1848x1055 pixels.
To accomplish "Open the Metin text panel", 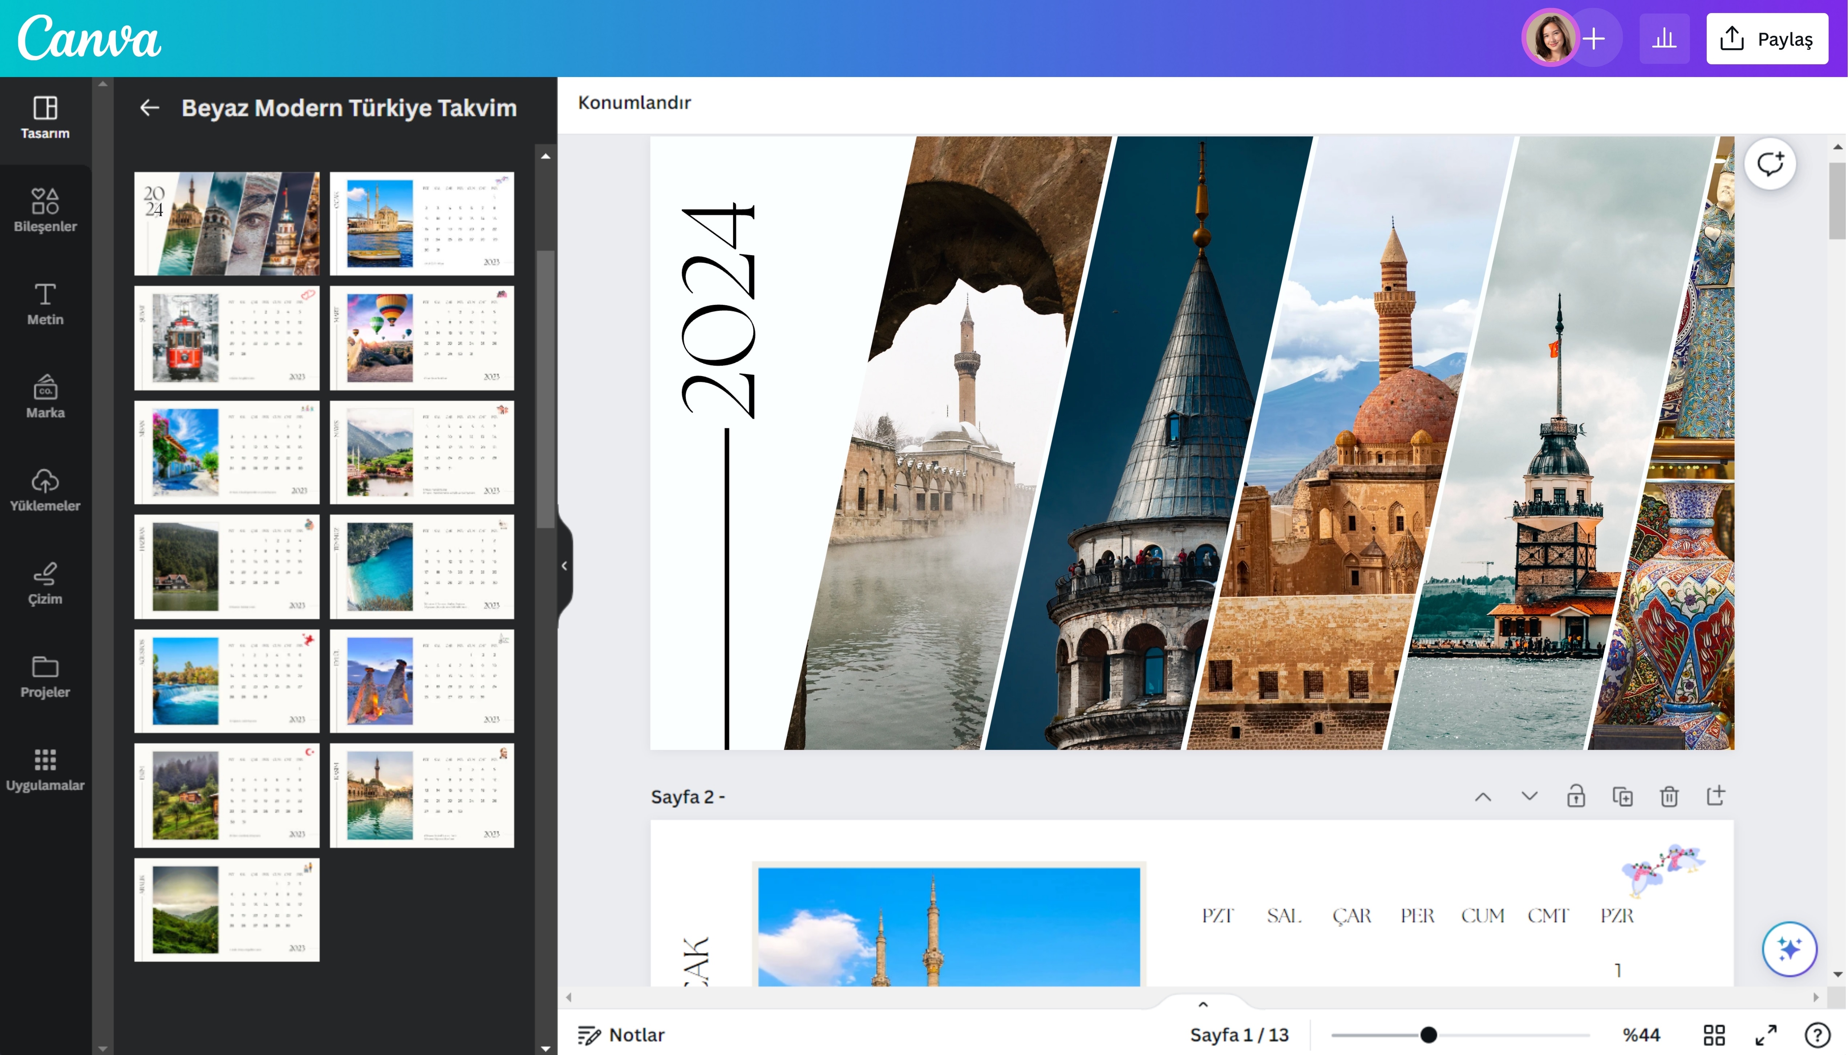I will 45,304.
